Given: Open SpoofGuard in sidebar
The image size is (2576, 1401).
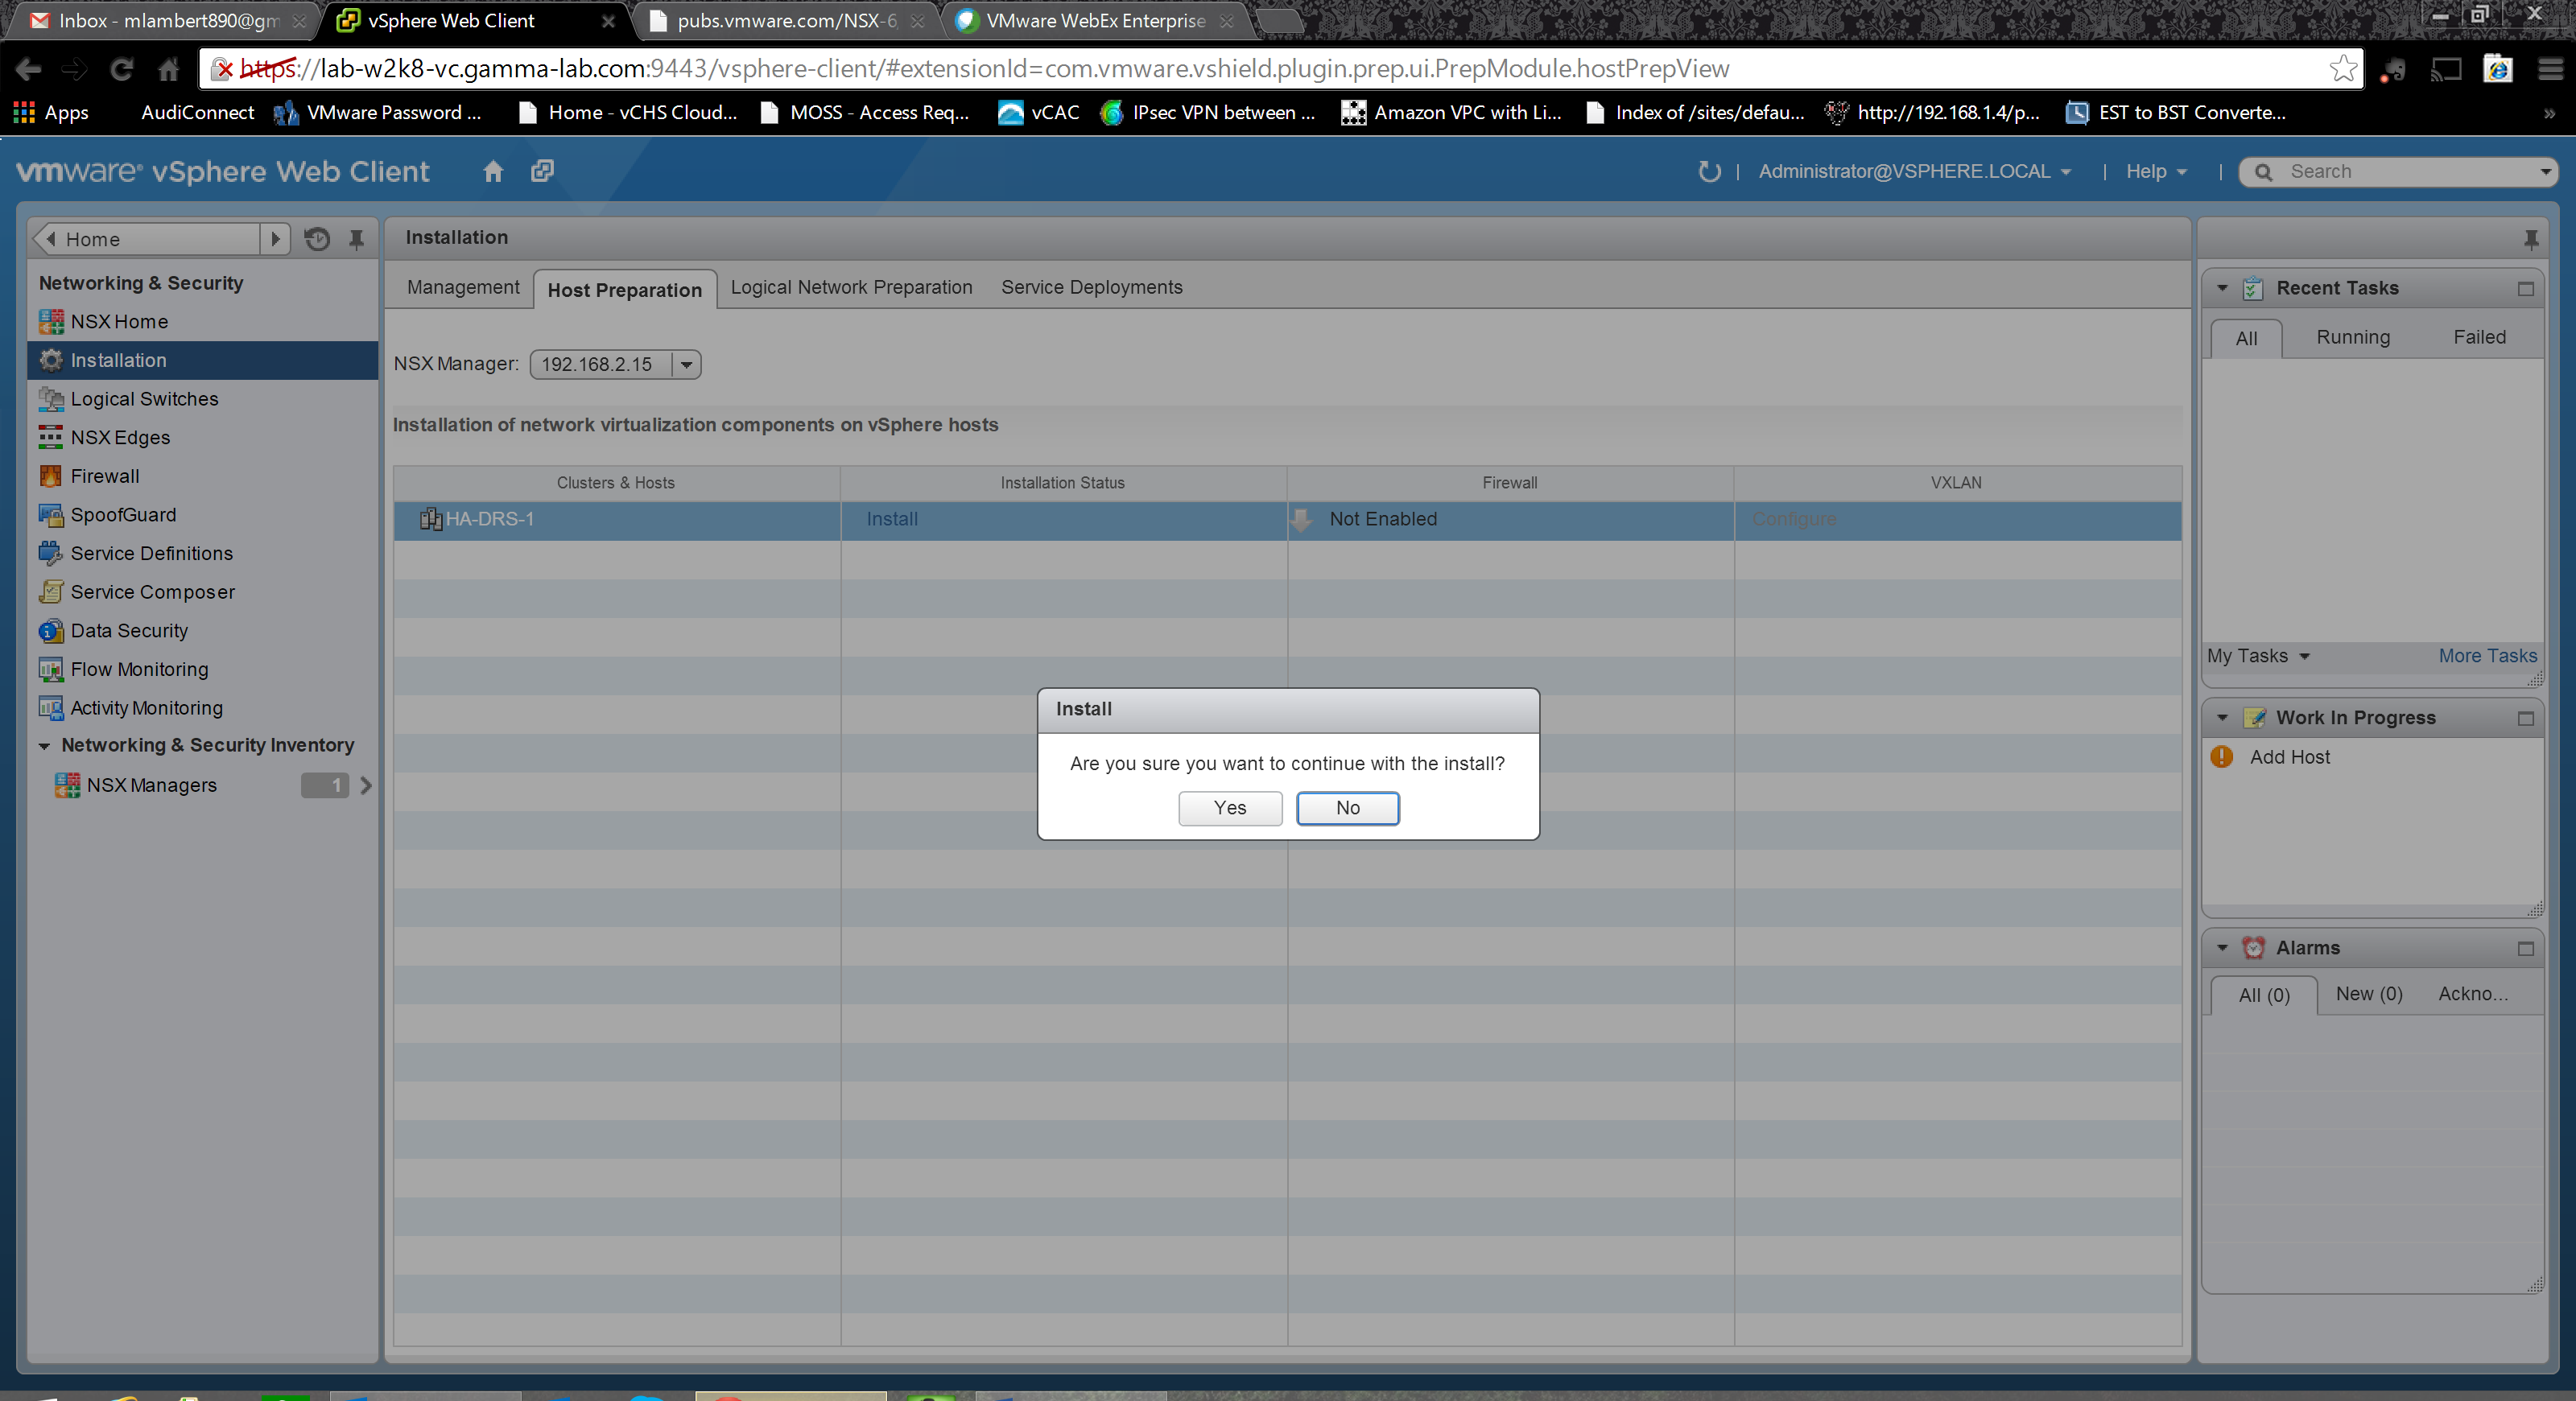Looking at the screenshot, I should (x=123, y=515).
